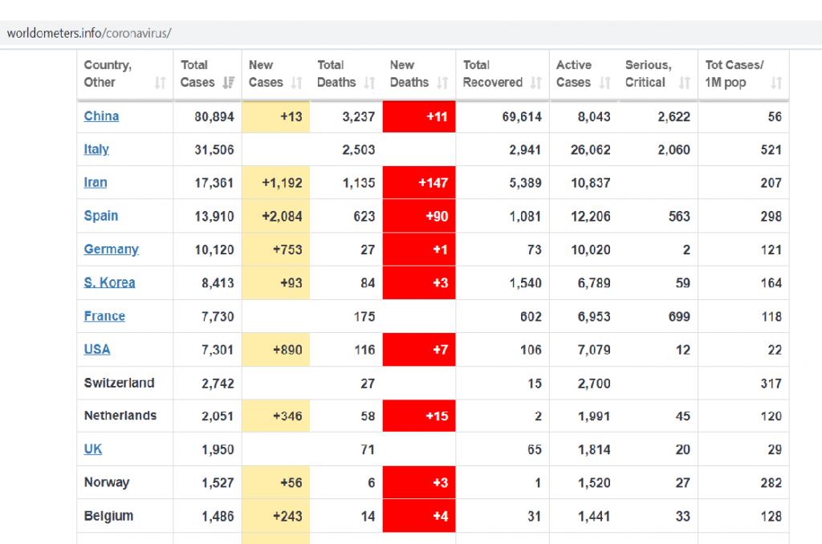
Task: Click the S. Korea link
Action: pyautogui.click(x=109, y=282)
